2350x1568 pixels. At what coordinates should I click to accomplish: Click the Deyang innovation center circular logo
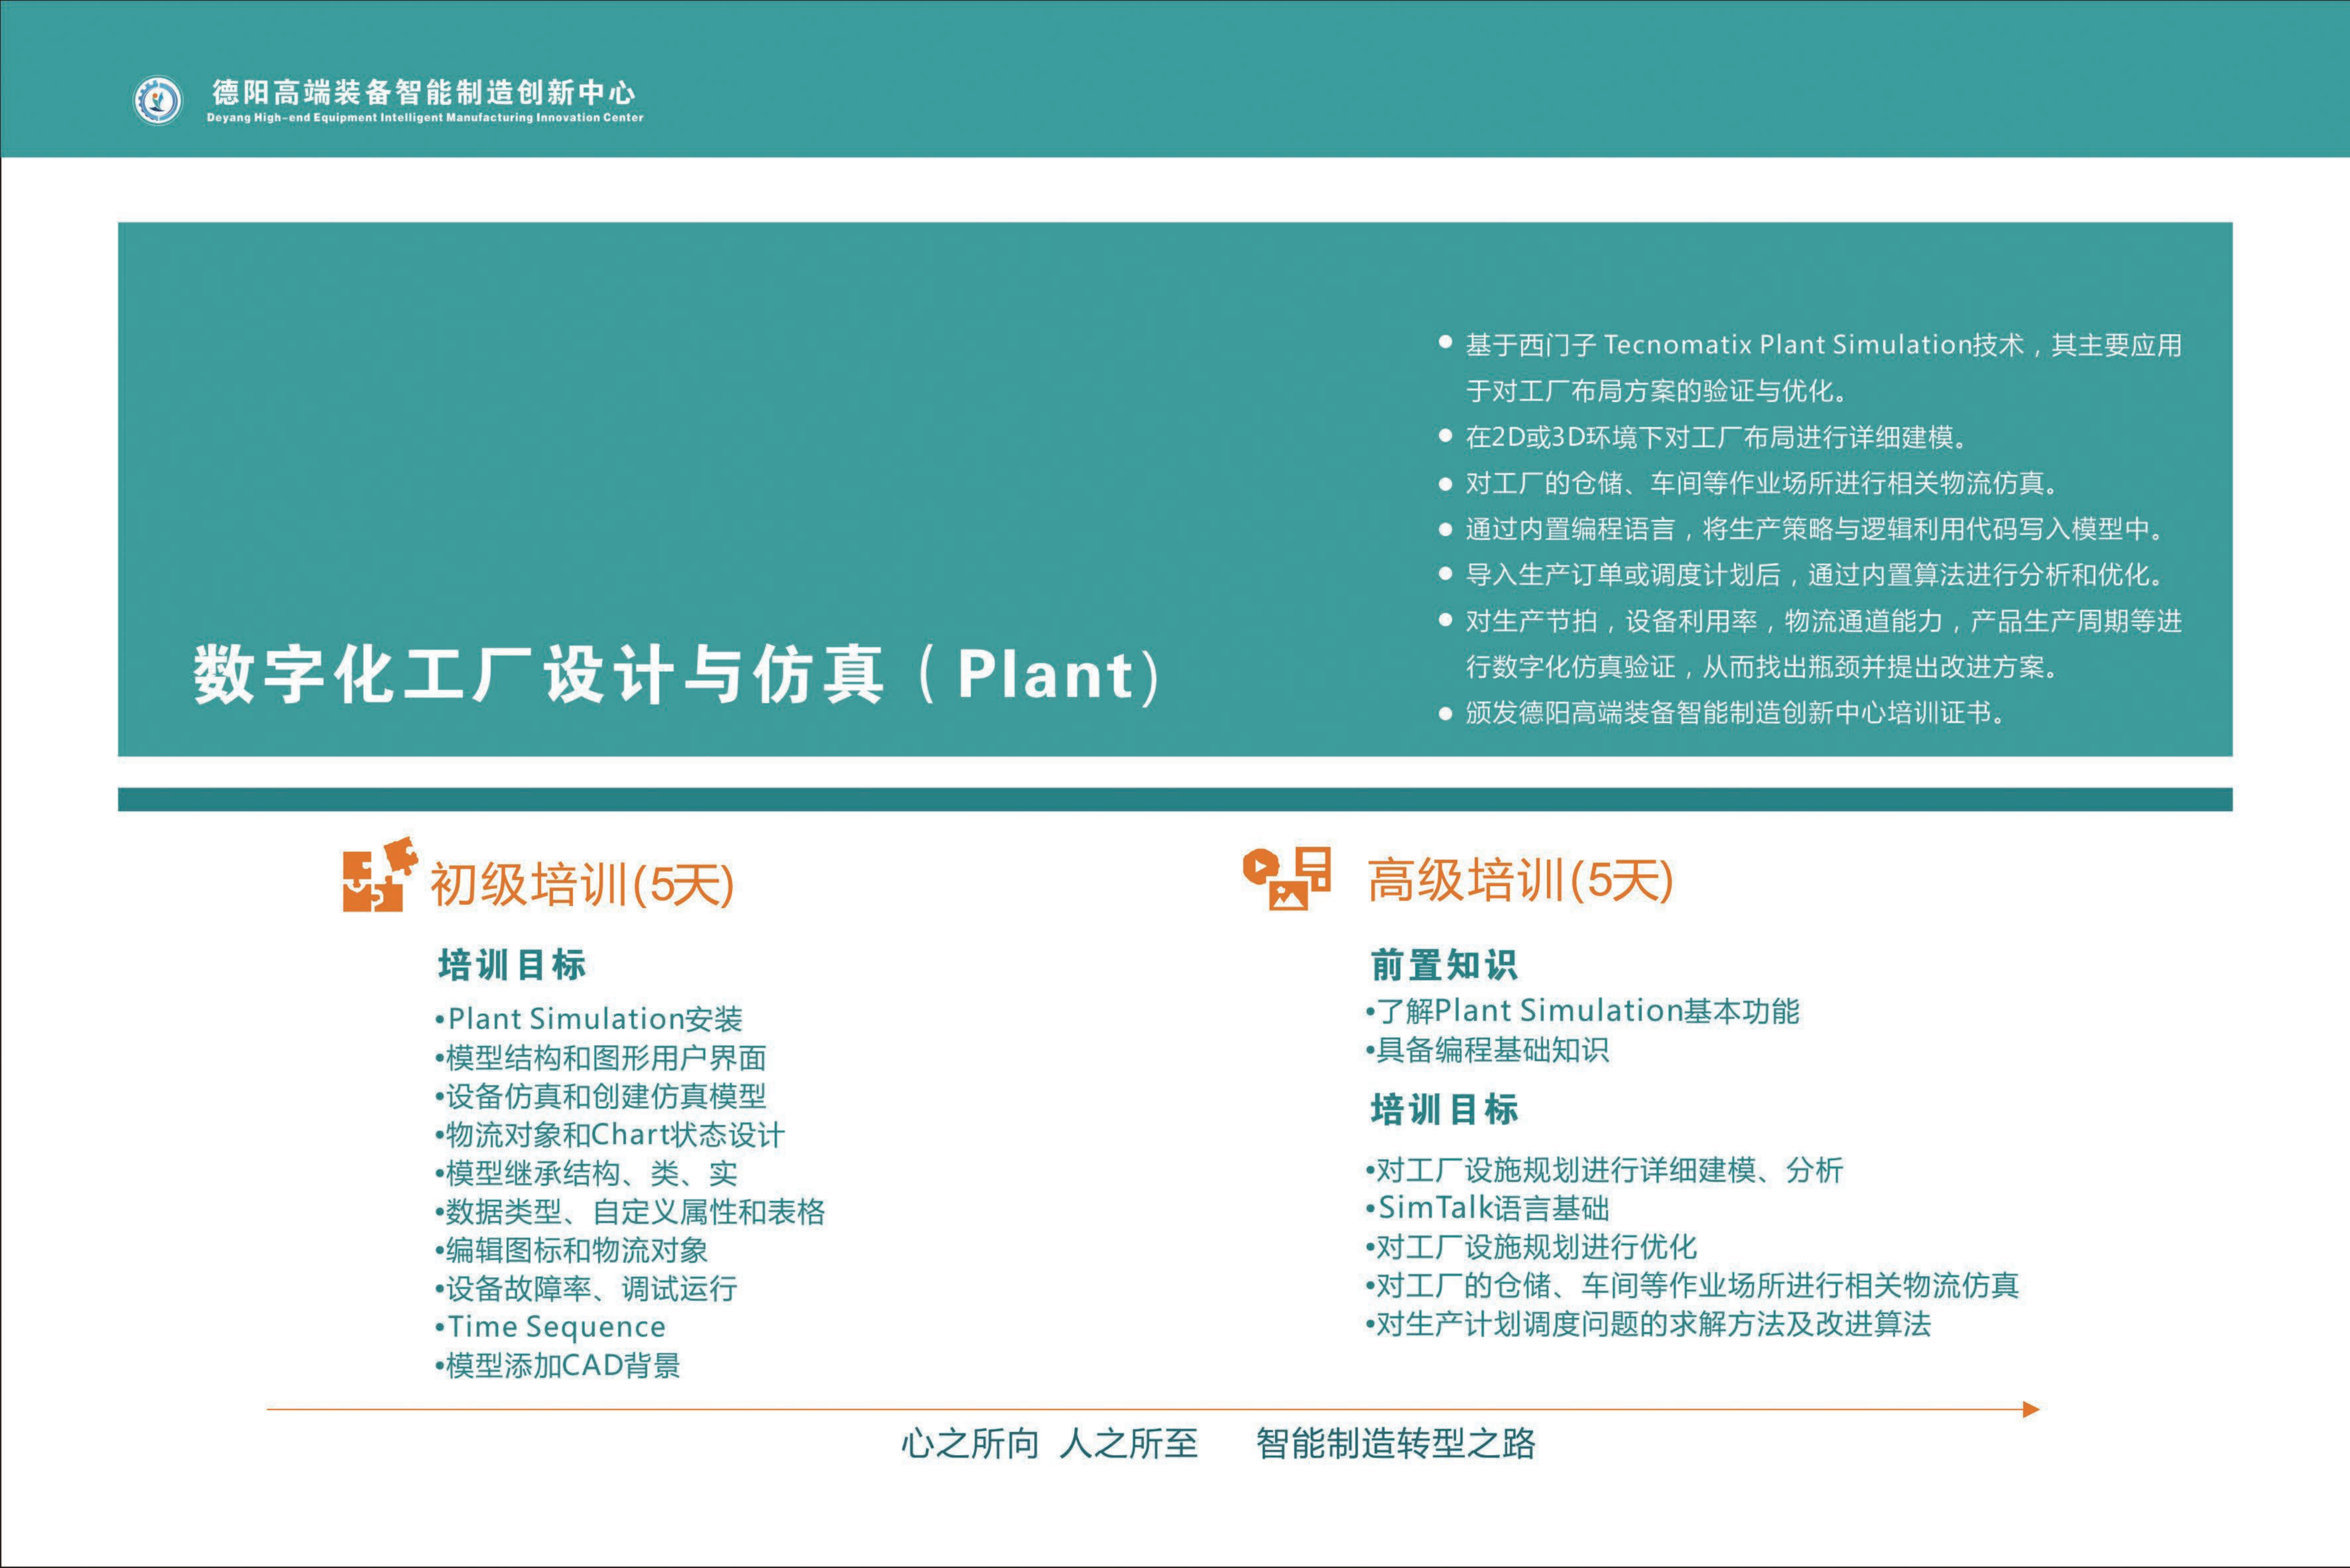click(158, 100)
